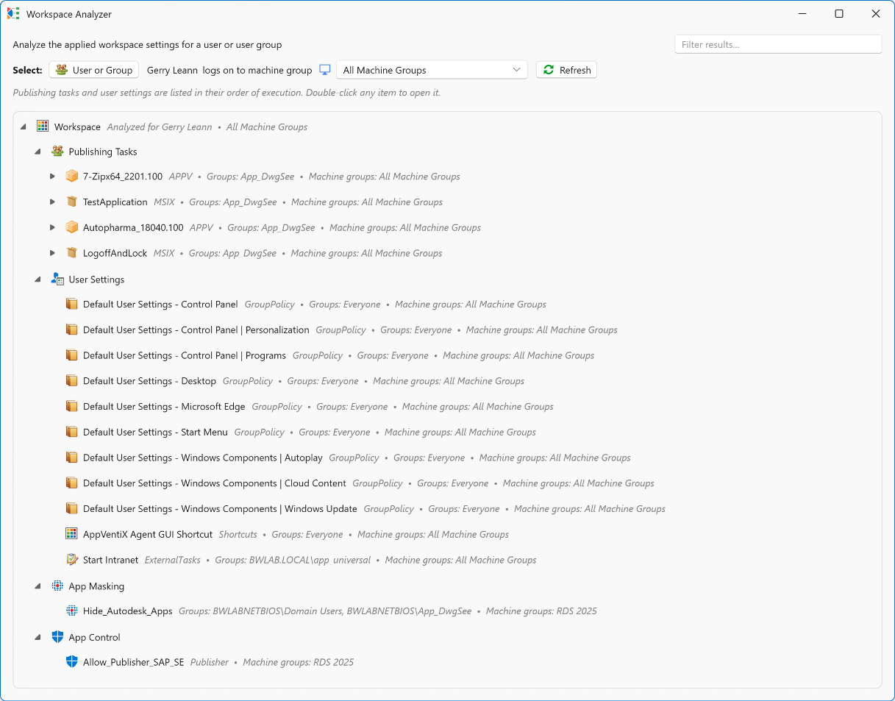The width and height of the screenshot is (895, 701).
Task: Click the Start Intranet external task icon
Action: 71,560
